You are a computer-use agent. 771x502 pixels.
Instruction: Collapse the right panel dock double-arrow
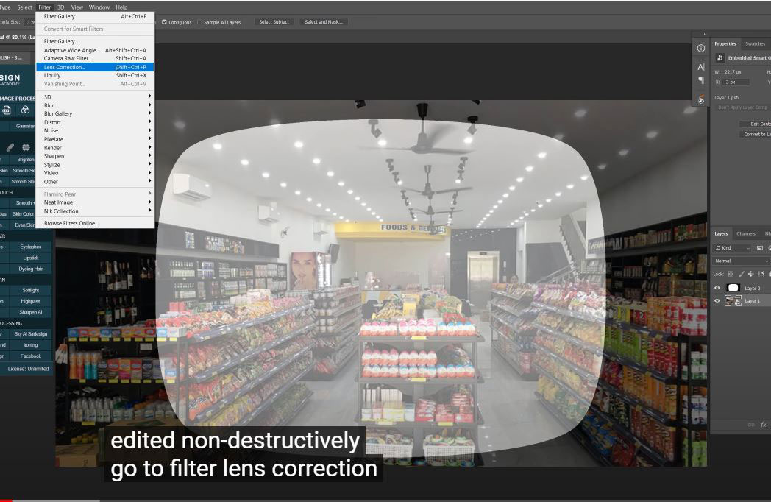tap(705, 34)
